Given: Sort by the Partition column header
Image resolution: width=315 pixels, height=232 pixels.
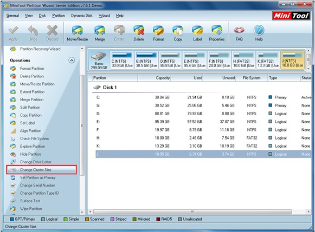Looking at the screenshot, I should [x=115, y=78].
